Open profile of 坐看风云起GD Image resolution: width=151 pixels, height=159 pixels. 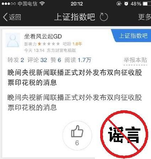(x=43, y=36)
